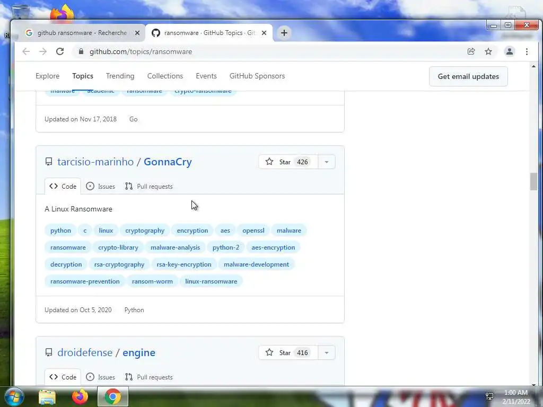Click the ransom-worm topic tag
Viewport: 543px width, 407px height.
click(x=152, y=281)
